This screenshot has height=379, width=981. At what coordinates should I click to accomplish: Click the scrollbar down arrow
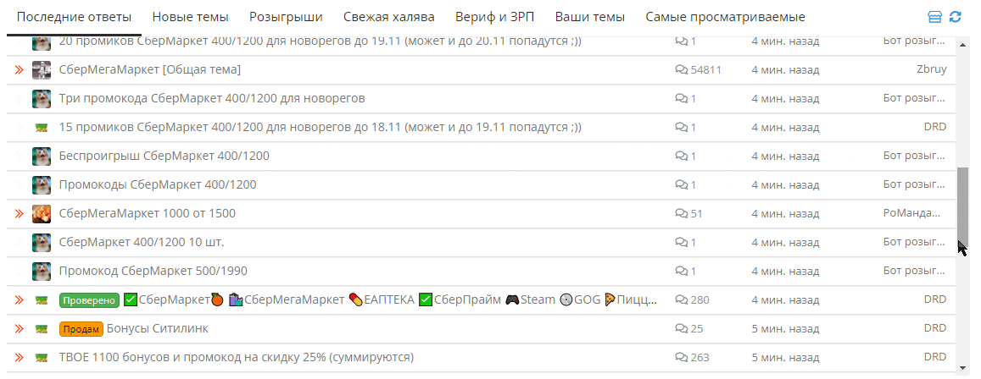(x=963, y=367)
